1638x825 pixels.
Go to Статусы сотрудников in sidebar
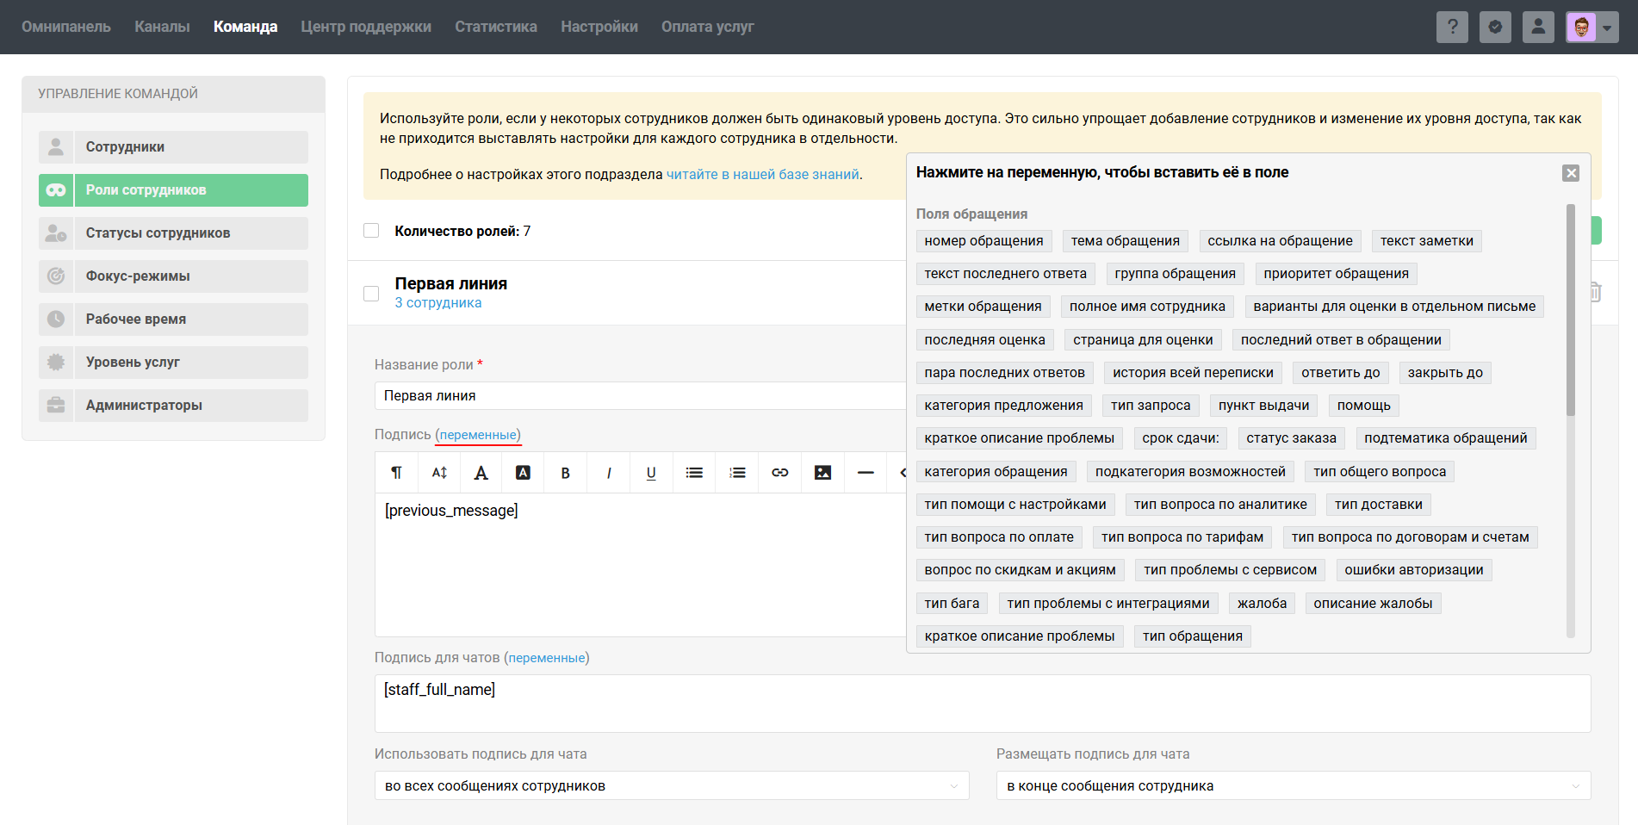[x=158, y=233]
